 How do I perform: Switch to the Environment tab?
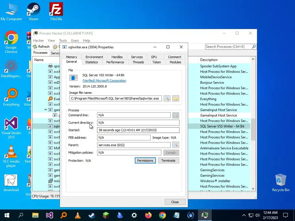click(94, 57)
